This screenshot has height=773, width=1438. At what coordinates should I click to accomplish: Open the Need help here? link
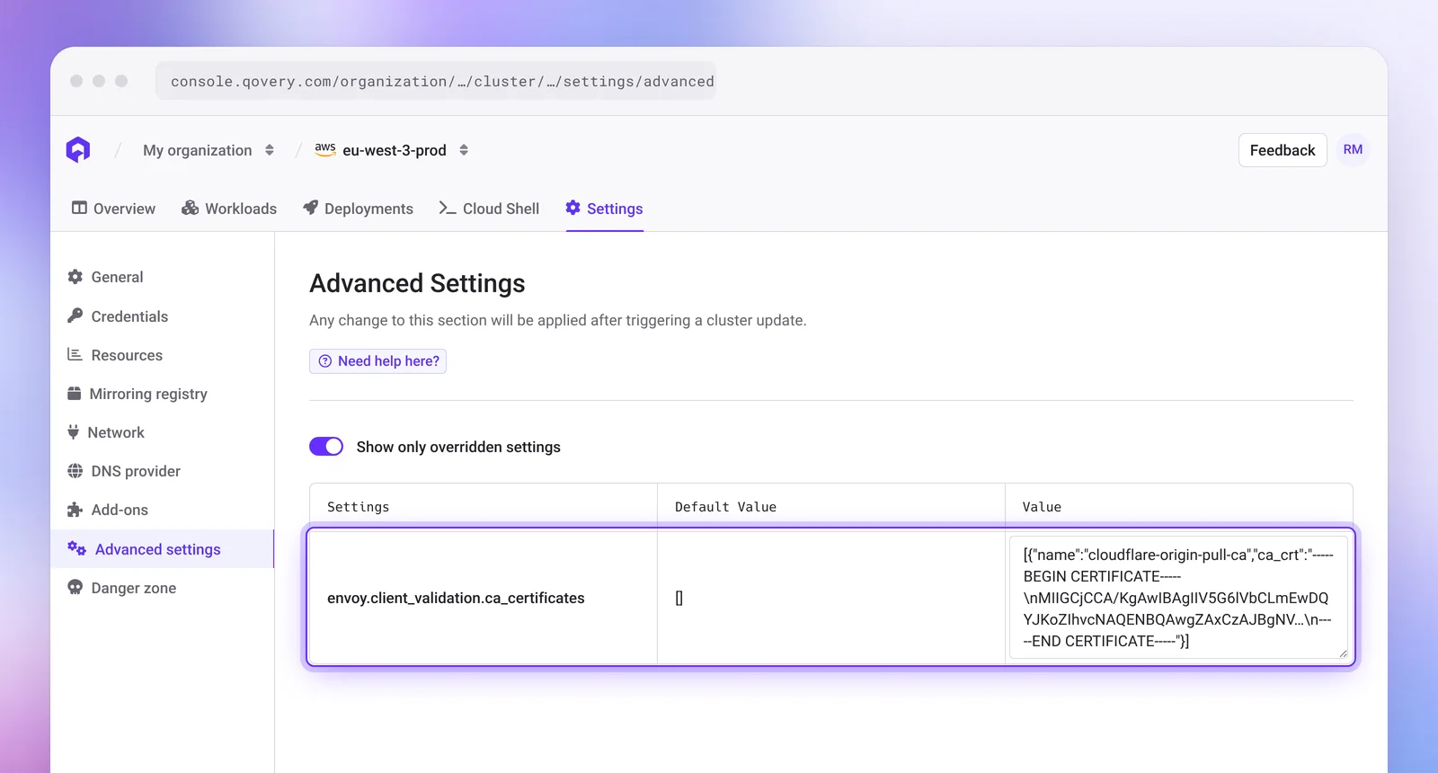coord(378,361)
